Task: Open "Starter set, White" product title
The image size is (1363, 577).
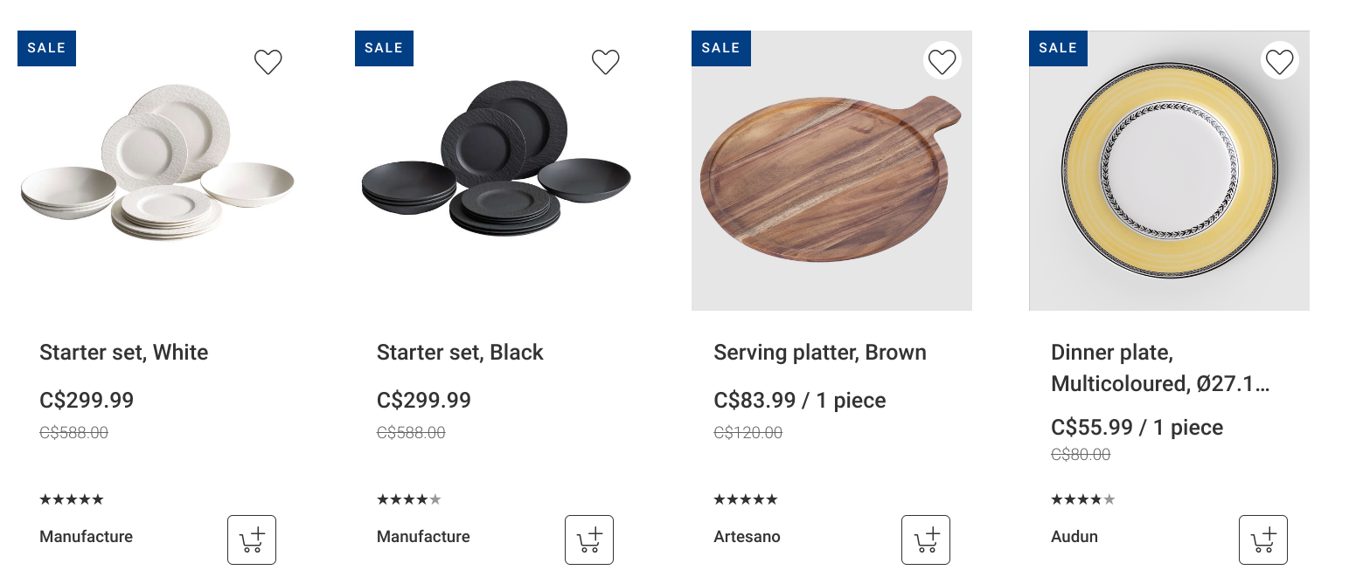Action: (x=124, y=353)
